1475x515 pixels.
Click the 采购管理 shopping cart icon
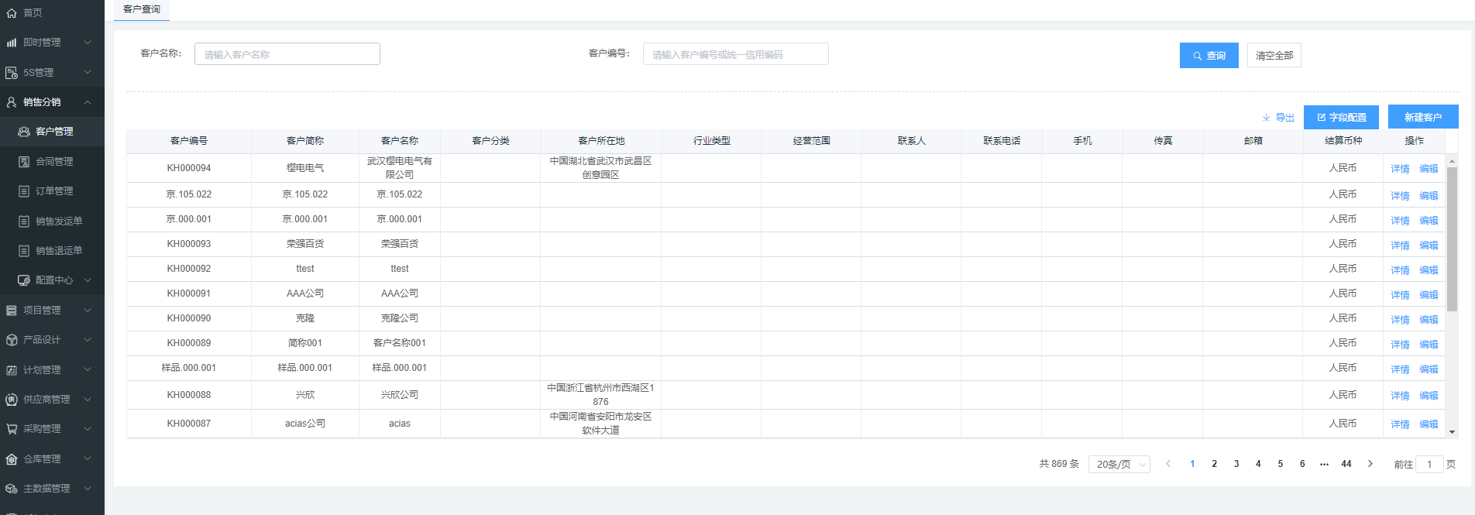coord(12,429)
